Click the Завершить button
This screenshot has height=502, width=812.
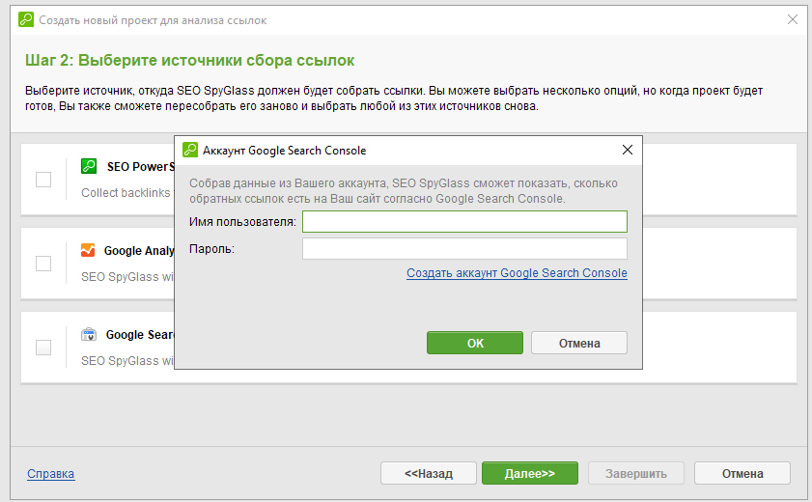tap(635, 473)
